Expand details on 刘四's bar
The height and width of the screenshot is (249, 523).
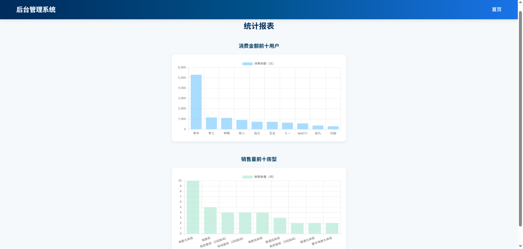click(x=333, y=127)
